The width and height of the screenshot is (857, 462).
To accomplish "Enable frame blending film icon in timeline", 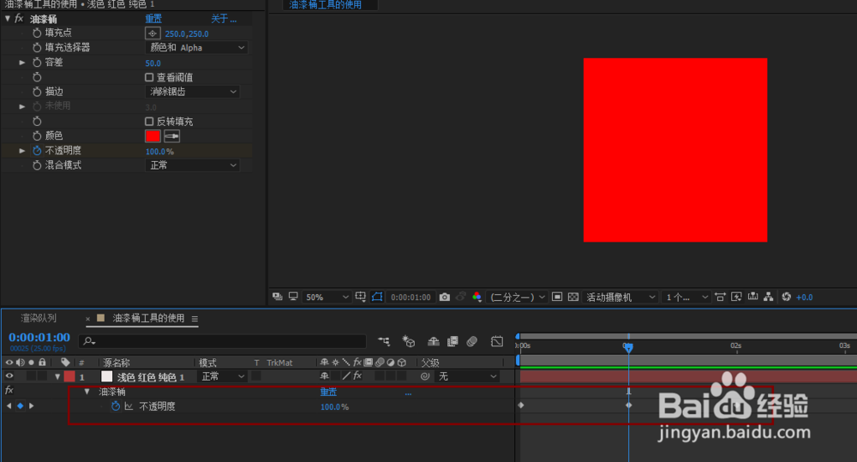I will [x=452, y=341].
